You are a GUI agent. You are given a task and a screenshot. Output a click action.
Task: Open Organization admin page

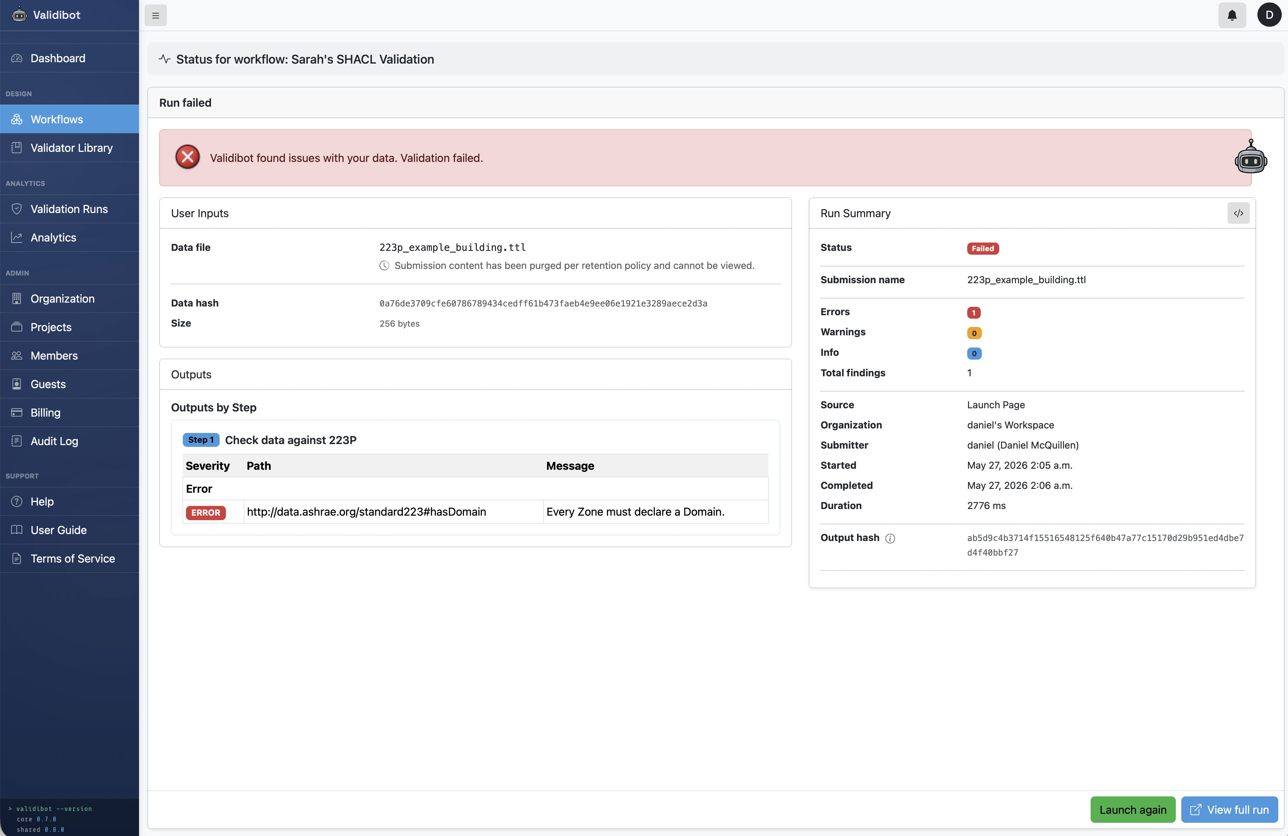[x=69, y=299]
